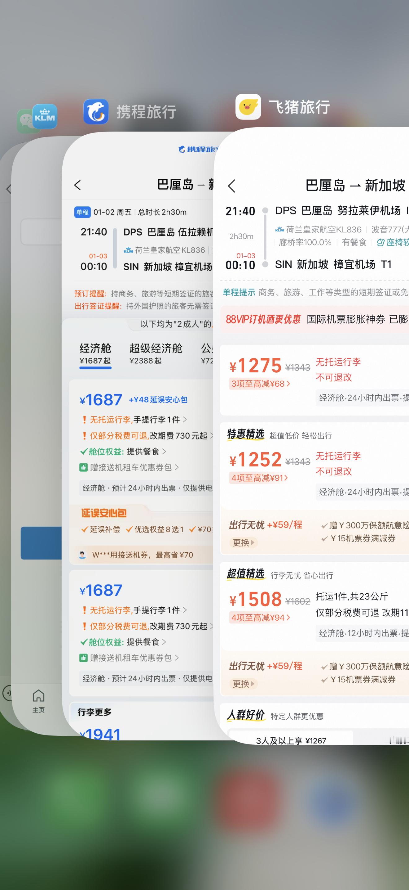Tap the KLM airline logo in Ctrip flight info
This screenshot has width=409, height=890.
[x=128, y=250]
